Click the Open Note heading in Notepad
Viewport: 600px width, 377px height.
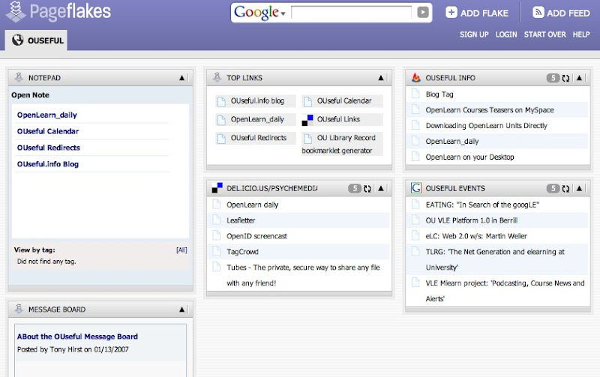pyautogui.click(x=30, y=95)
